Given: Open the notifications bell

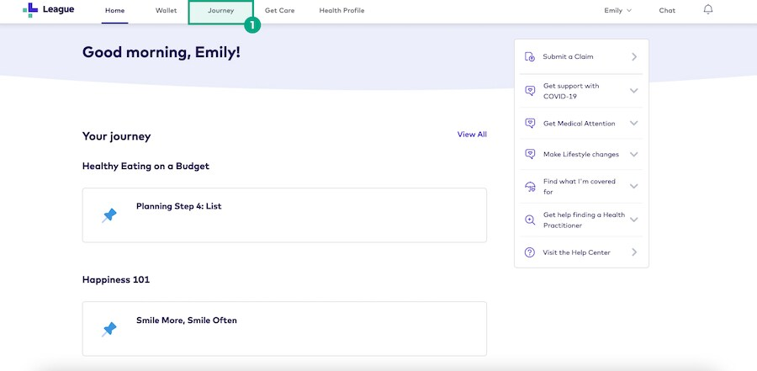Looking at the screenshot, I should [x=707, y=10].
